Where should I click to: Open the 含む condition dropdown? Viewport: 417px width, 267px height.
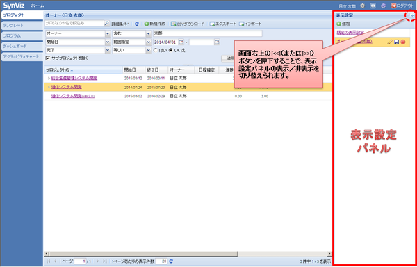[x=149, y=34]
